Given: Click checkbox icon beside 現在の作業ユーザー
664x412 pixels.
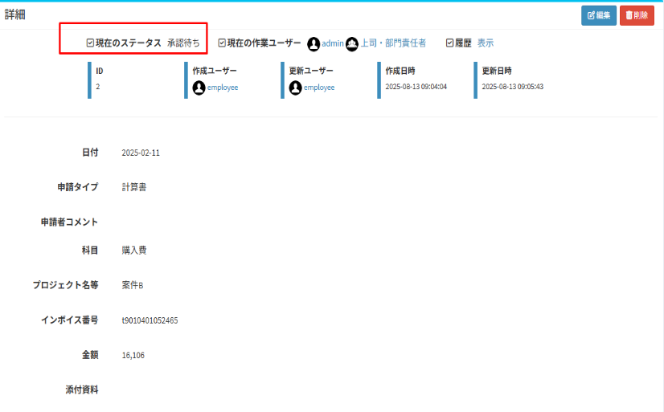Looking at the screenshot, I should 222,43.
